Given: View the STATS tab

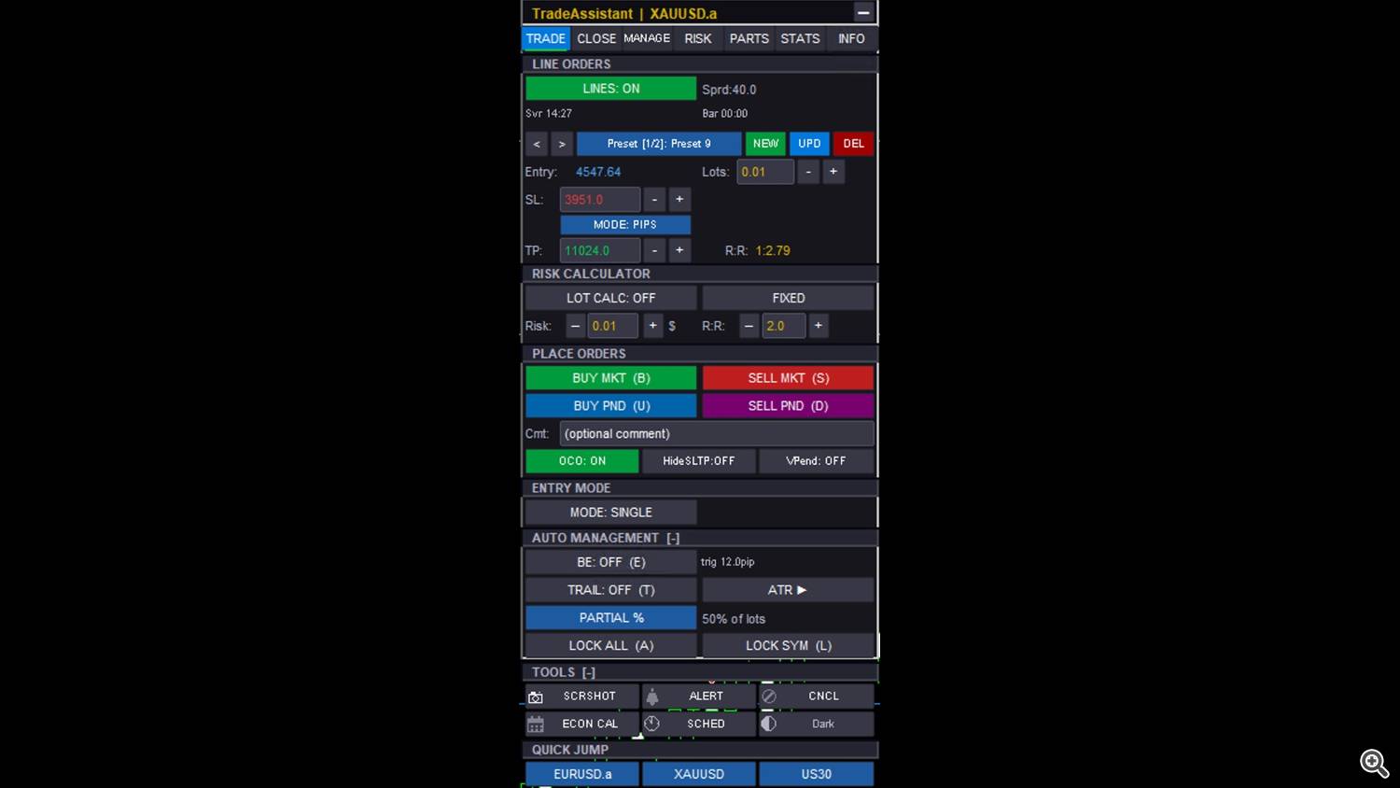Looking at the screenshot, I should tap(800, 38).
